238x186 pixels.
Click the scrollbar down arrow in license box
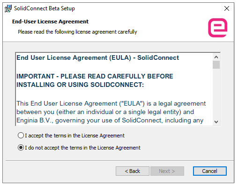[x=216, y=122]
